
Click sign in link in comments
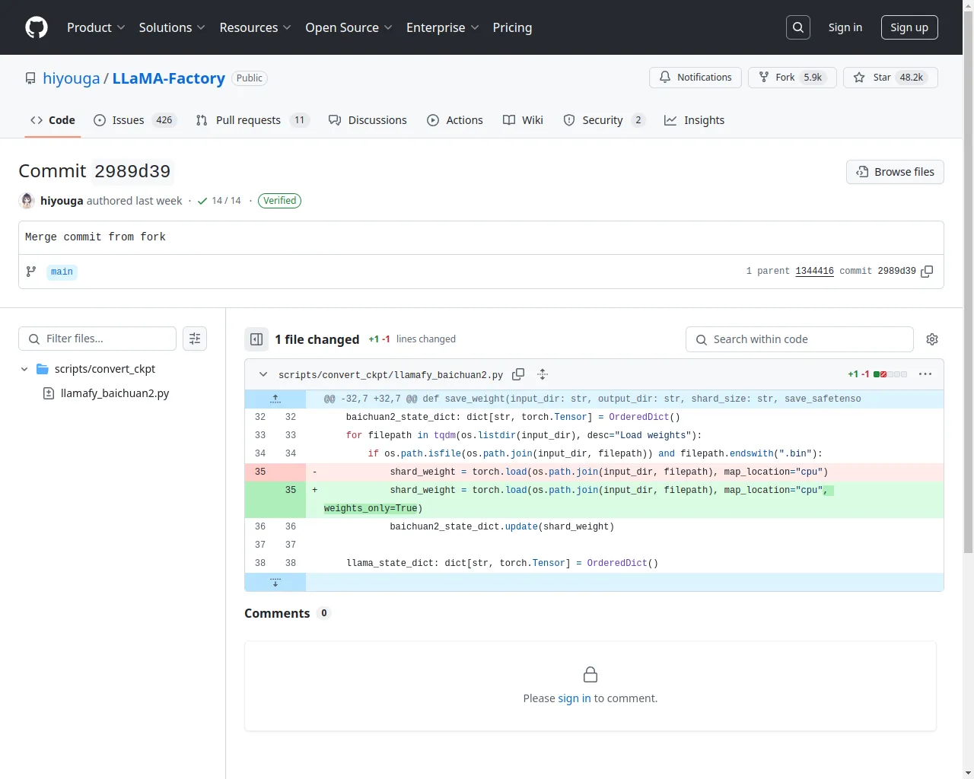(x=575, y=698)
